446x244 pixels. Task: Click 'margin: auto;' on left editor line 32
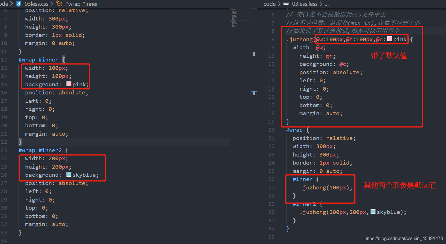point(47,224)
